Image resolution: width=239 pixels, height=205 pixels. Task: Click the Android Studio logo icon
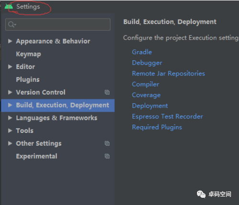coord(9,6)
